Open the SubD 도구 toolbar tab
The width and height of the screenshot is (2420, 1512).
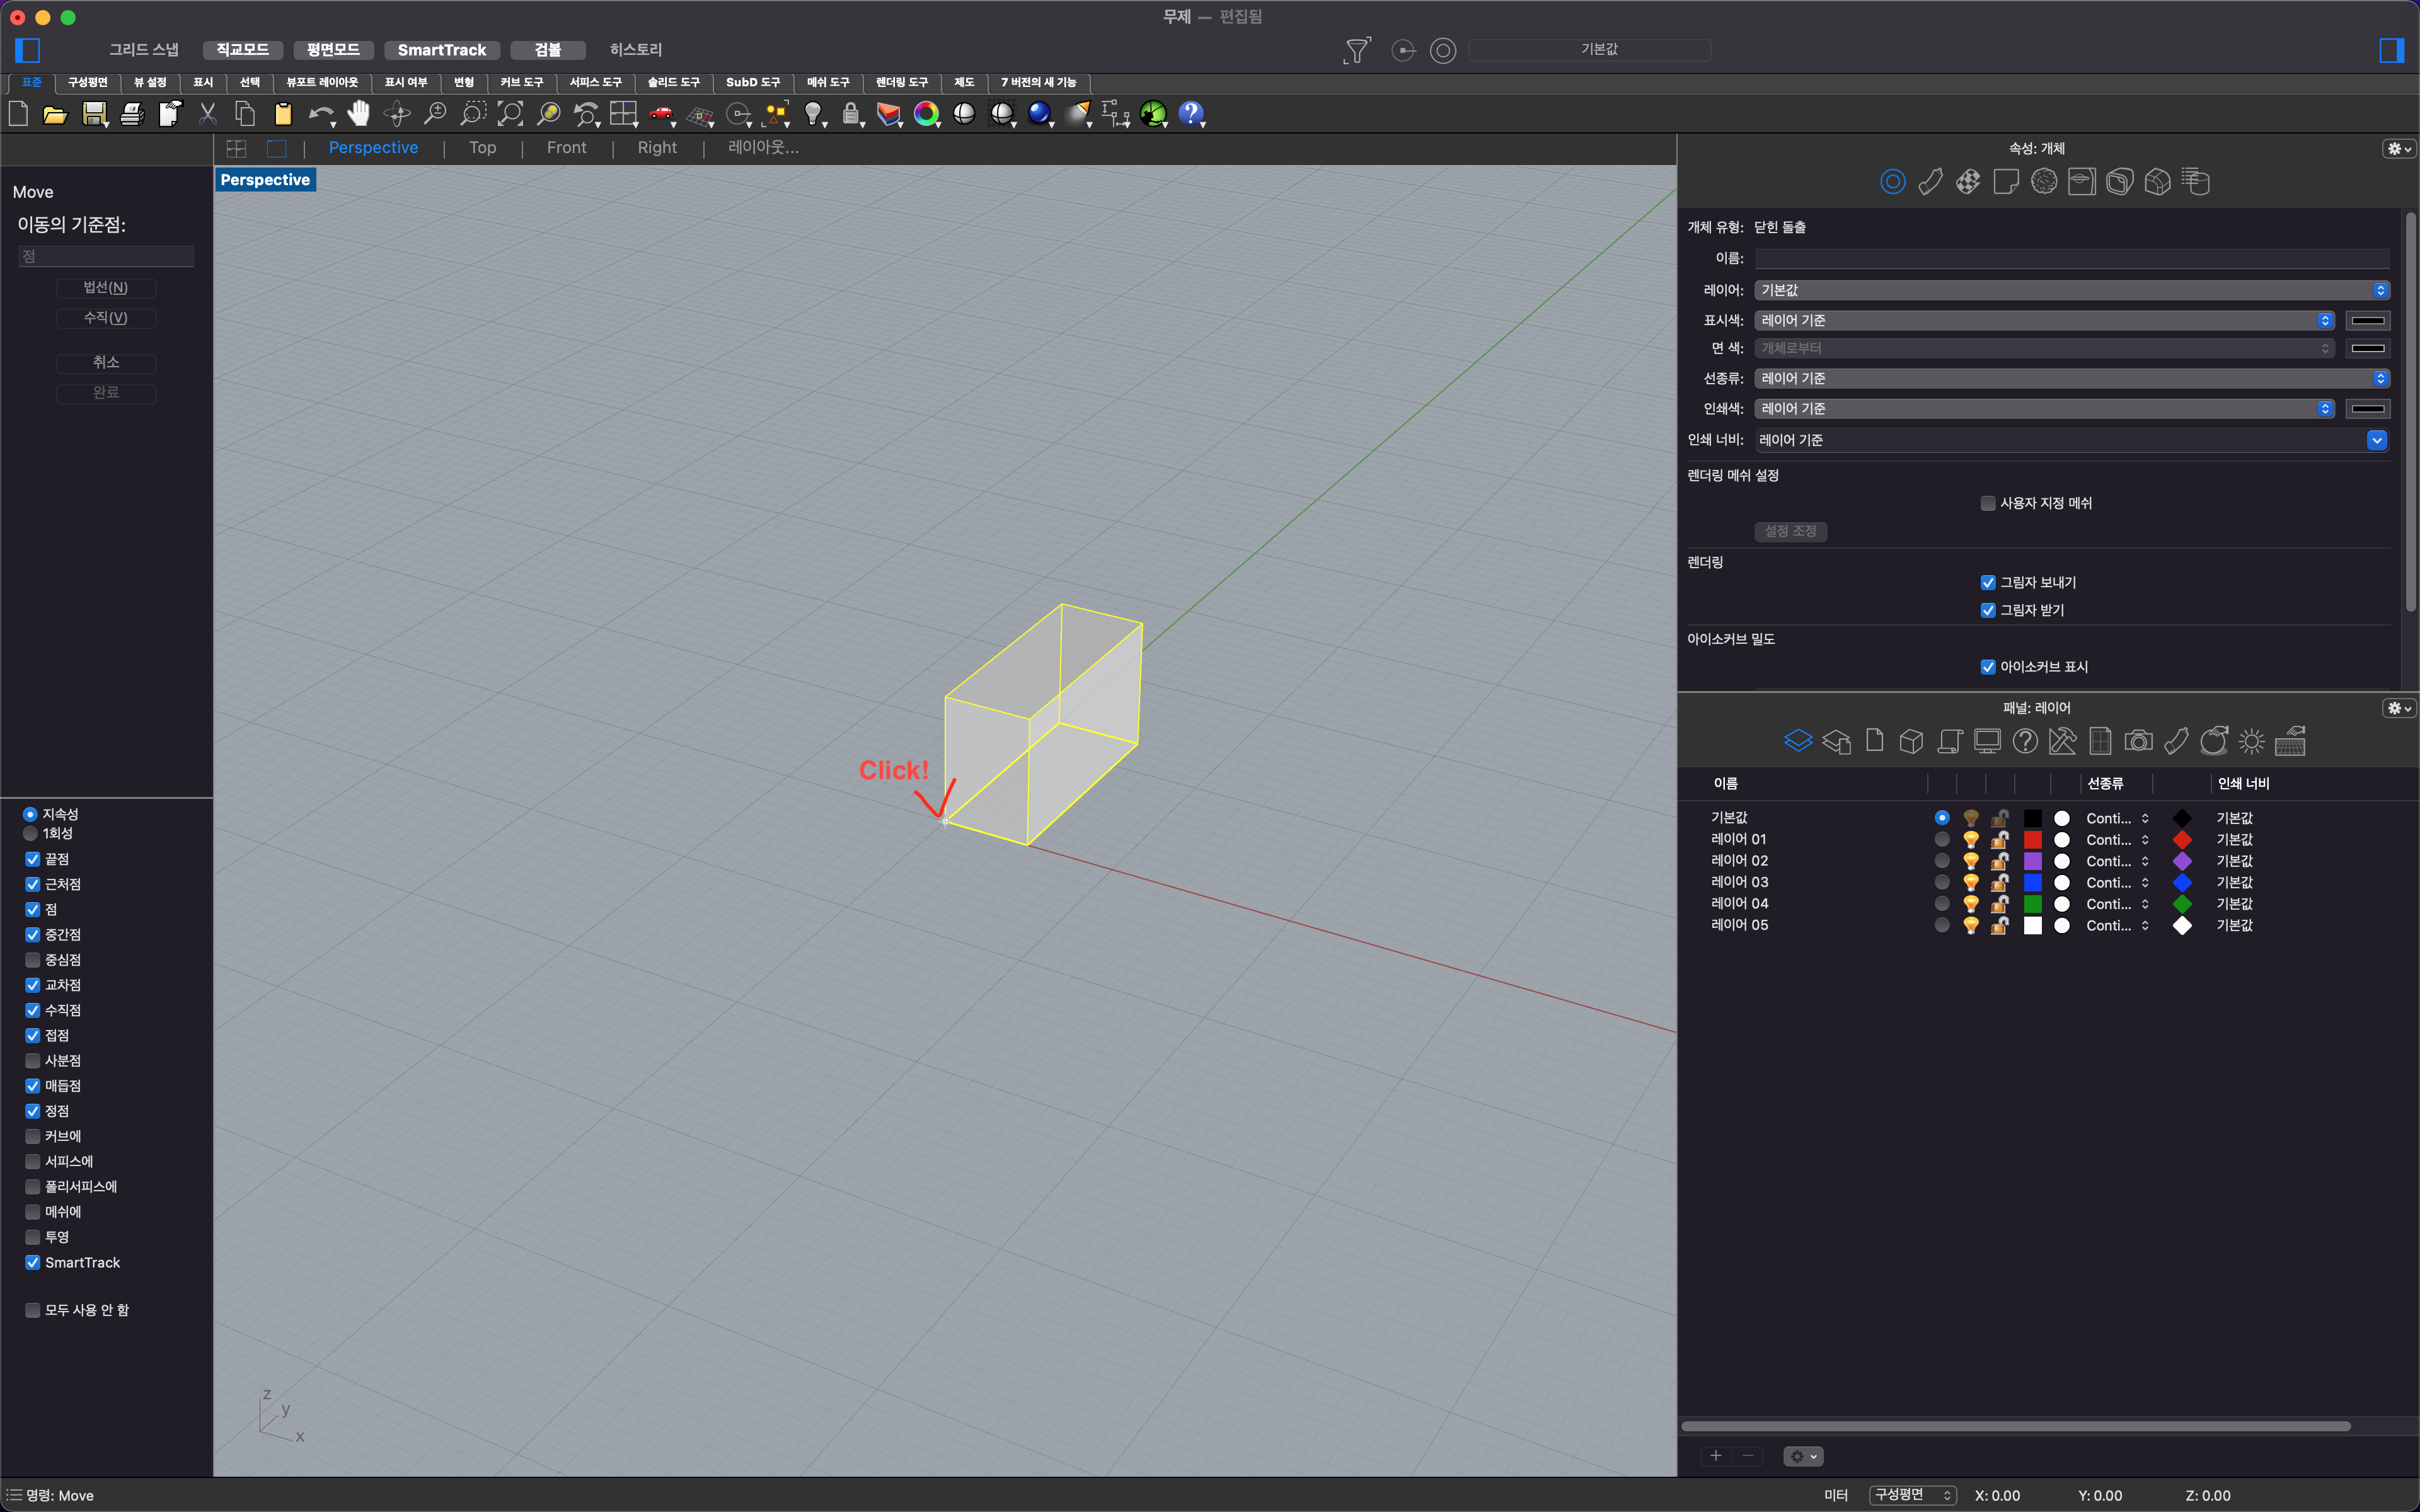click(x=752, y=82)
